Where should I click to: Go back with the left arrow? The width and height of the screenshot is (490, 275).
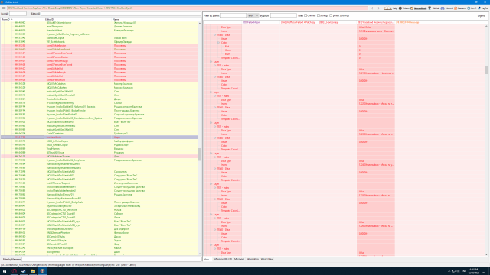click(x=372, y=8)
